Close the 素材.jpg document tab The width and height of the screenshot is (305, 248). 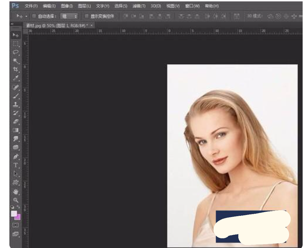pos(92,26)
